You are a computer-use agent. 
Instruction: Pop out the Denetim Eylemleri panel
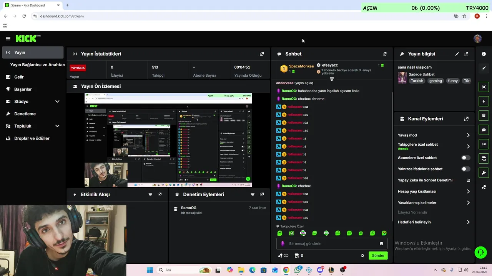[x=262, y=194]
